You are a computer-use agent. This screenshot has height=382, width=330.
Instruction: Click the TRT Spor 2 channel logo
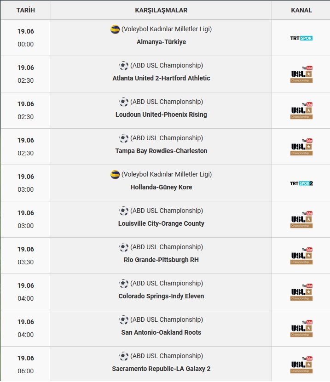[x=301, y=183]
